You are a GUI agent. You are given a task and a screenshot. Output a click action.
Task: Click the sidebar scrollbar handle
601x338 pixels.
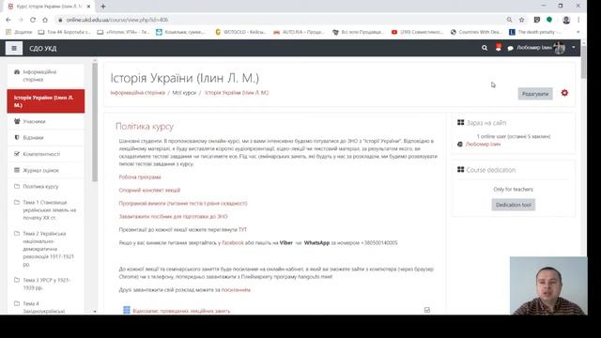click(x=95, y=122)
